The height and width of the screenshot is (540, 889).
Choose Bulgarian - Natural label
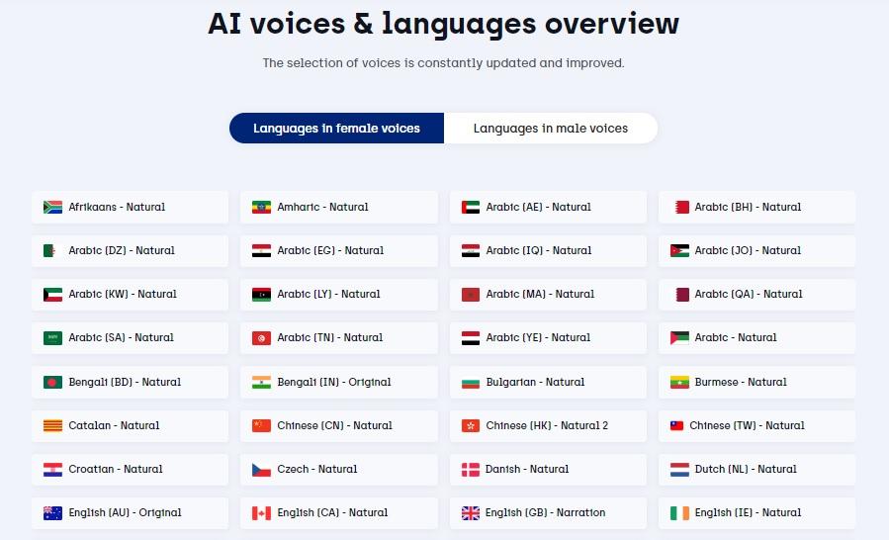(535, 383)
